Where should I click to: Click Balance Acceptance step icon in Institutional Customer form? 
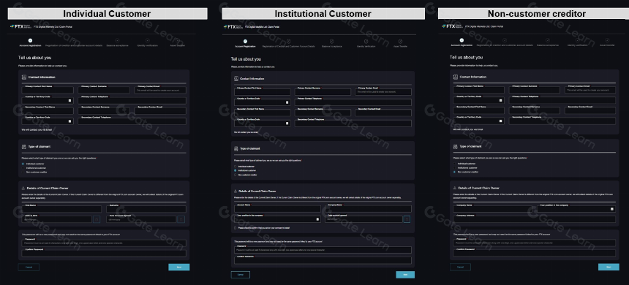tap(332, 41)
